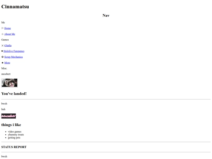The image size is (212, 159).
Task: Go to Hololive Fangames page
Action: pos(14,51)
